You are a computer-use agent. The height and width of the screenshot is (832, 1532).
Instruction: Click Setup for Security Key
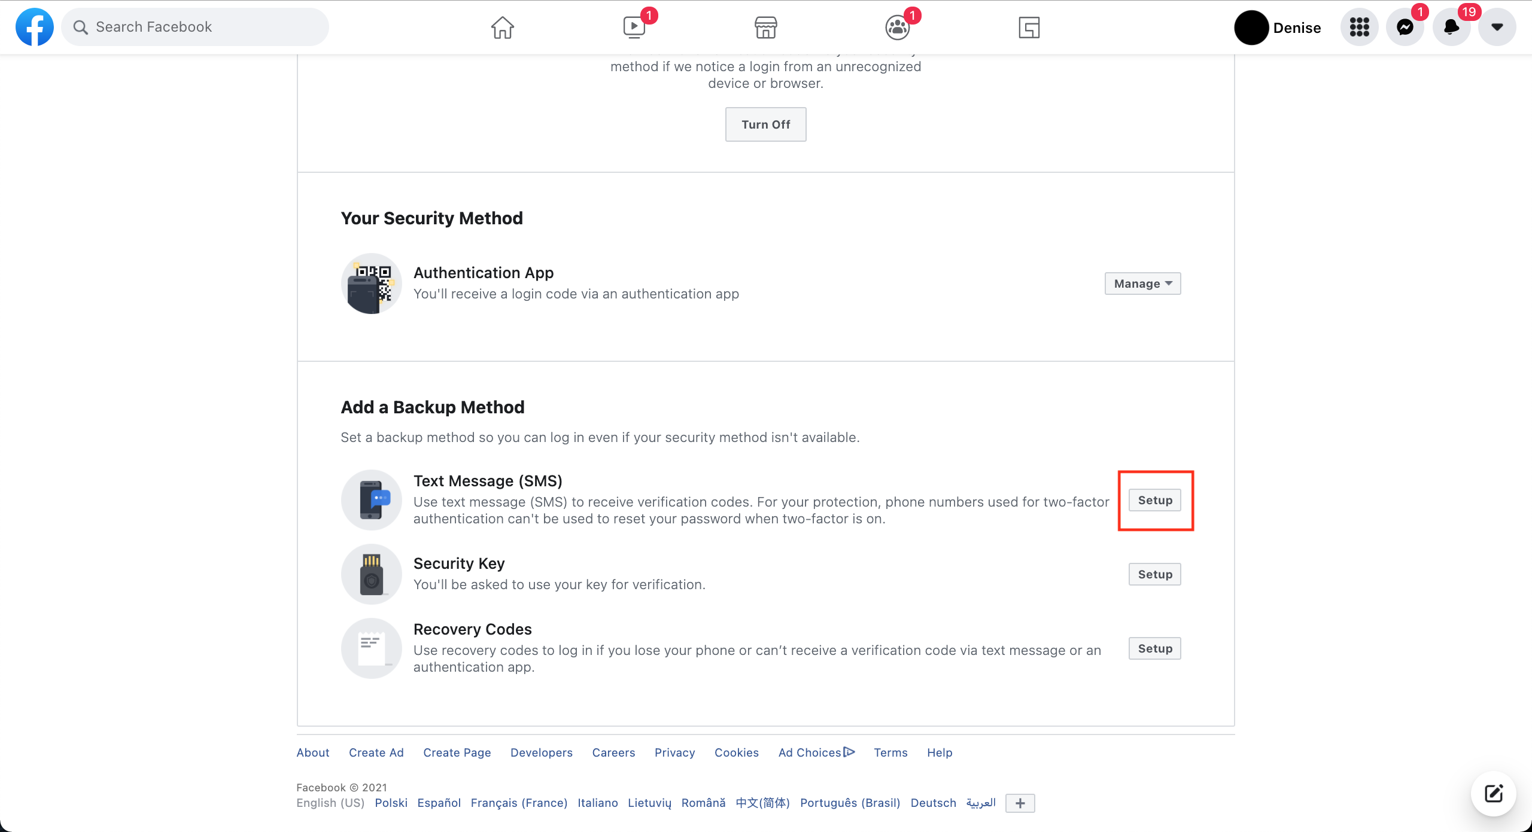coord(1154,573)
